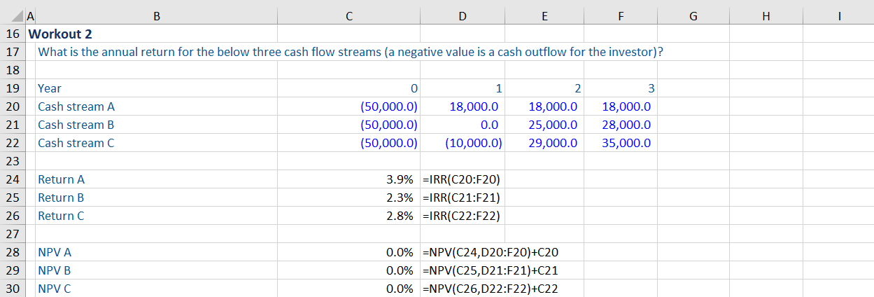Screen dimensions: 874x297
Task: Click the =IRR(C22:F22) formula text cell
Action: tap(462, 216)
